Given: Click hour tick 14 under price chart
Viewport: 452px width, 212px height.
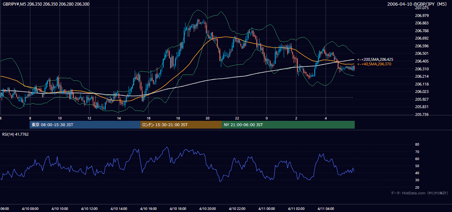Looking at the screenshot, I should (119, 118).
